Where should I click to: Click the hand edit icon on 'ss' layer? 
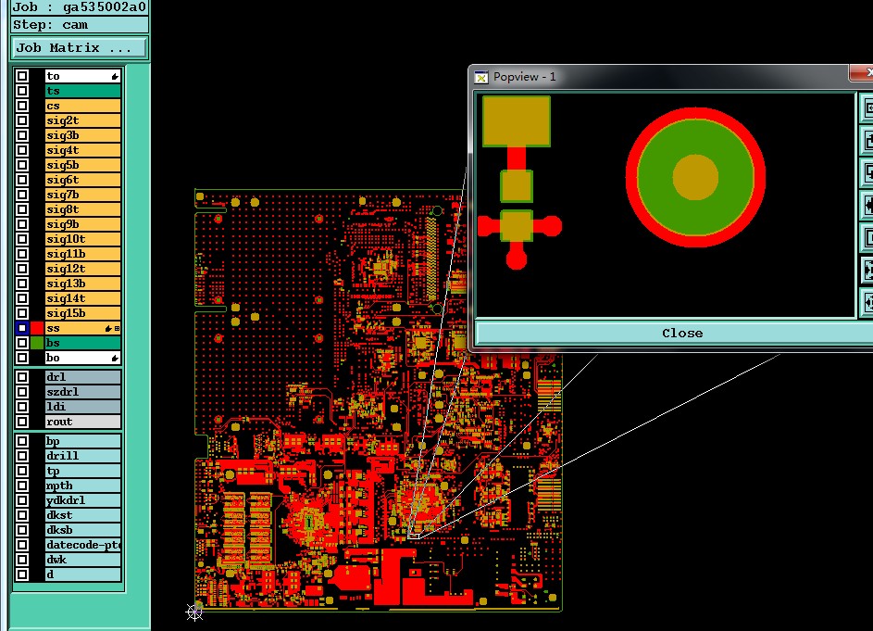[x=108, y=329]
